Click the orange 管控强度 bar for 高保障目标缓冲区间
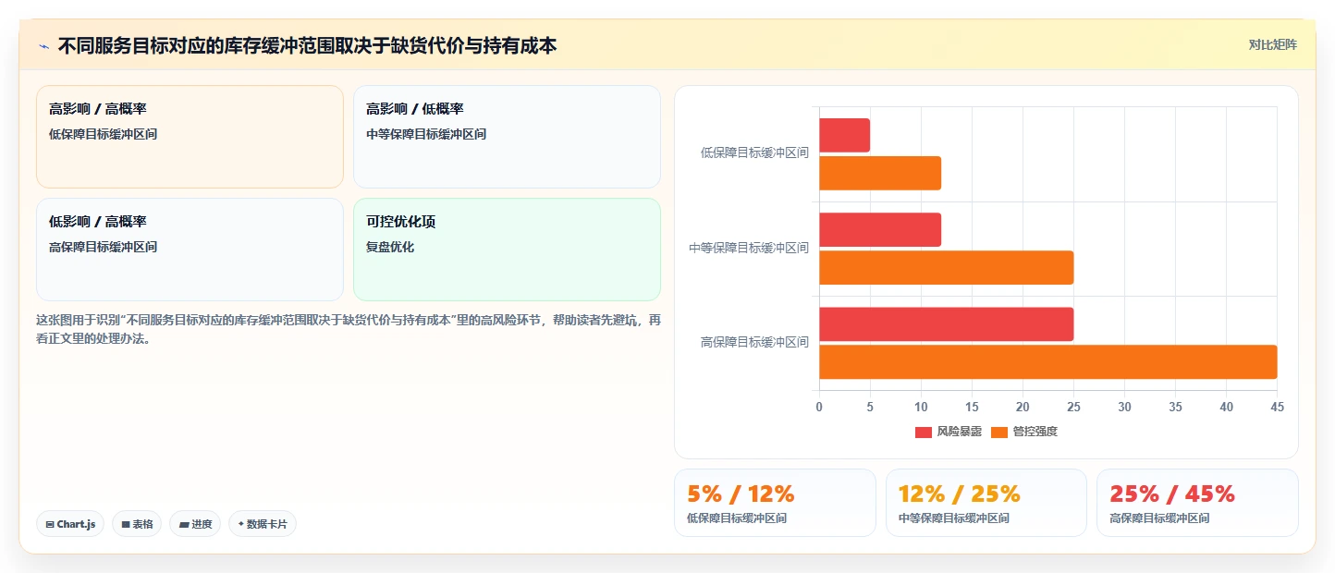The width and height of the screenshot is (1335, 573). click(x=1047, y=362)
